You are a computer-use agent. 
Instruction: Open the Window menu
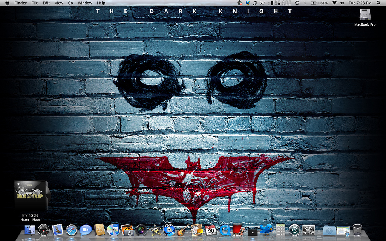tap(85, 3)
